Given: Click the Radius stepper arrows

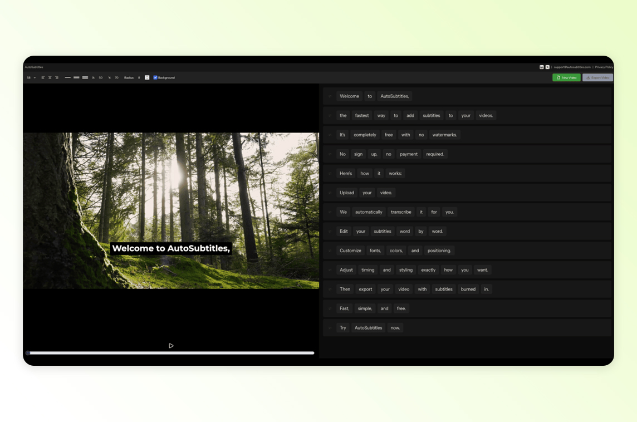Looking at the screenshot, I should [x=147, y=77].
